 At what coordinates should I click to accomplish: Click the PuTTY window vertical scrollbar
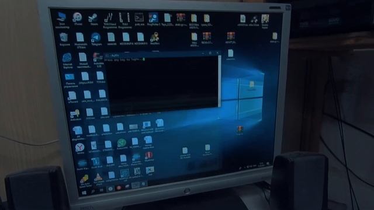point(220,82)
